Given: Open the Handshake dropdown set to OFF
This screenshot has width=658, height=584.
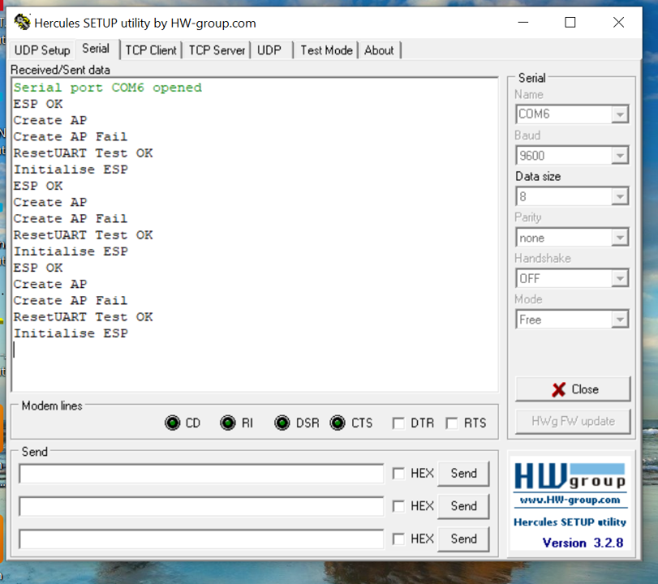Looking at the screenshot, I should [619, 278].
